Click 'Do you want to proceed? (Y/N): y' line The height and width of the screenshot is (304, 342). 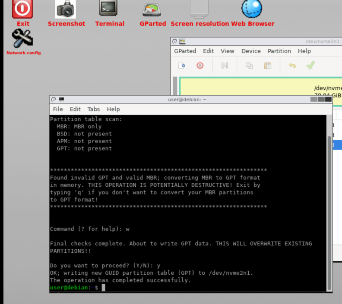[105, 266]
